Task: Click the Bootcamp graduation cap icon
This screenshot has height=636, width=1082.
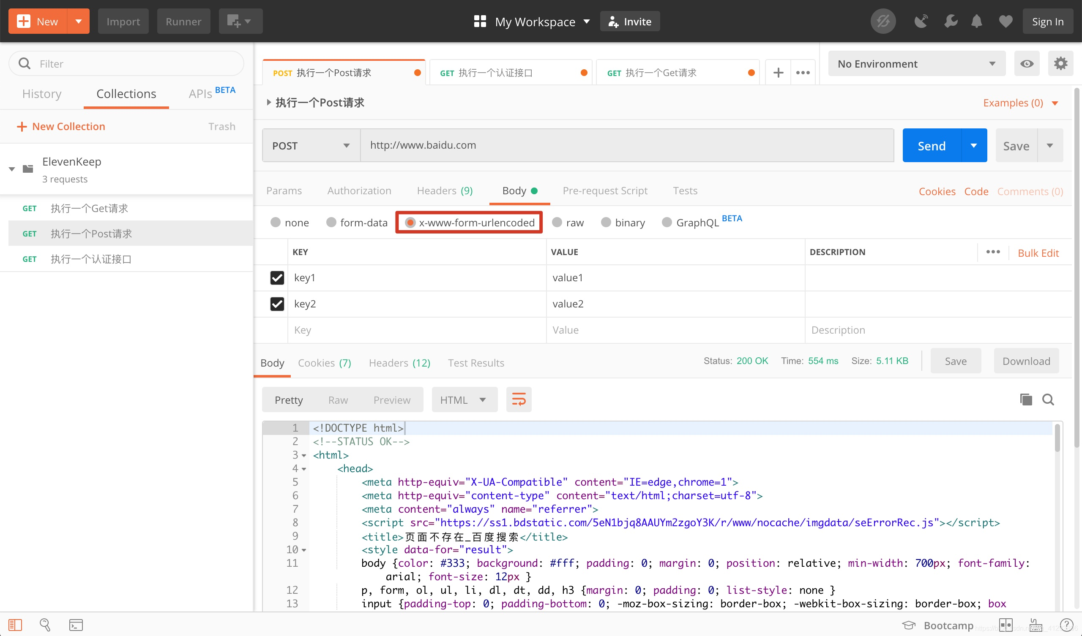Action: point(909,625)
